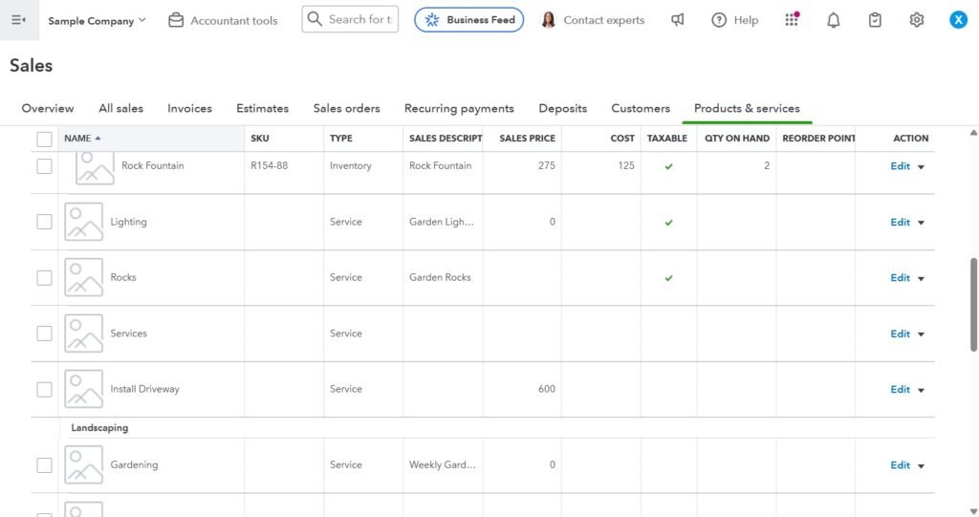Tick the checkbox for Lighting row
The width and height of the screenshot is (979, 517).
(x=44, y=222)
